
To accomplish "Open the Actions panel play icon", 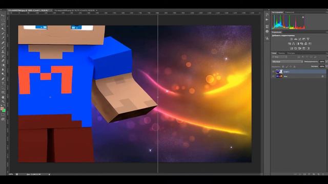I will pos(267,19).
